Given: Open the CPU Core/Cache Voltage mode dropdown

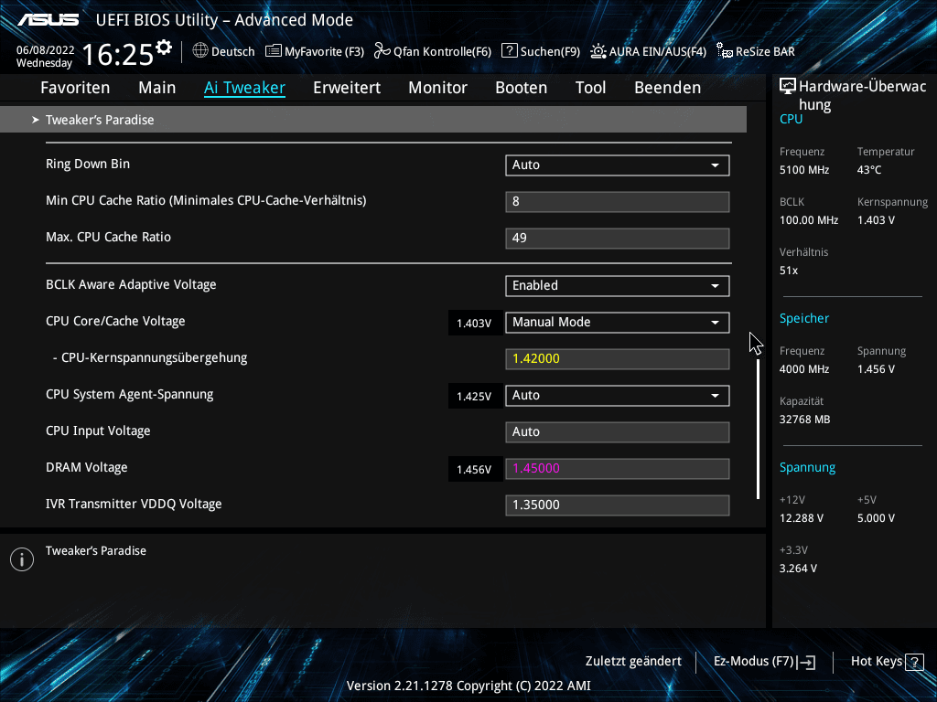Looking at the screenshot, I should (x=618, y=323).
